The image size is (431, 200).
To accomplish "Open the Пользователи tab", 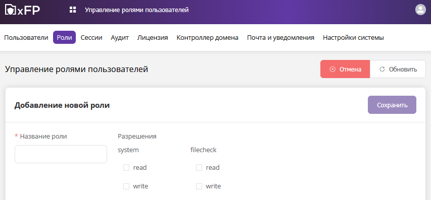I will 26,38.
